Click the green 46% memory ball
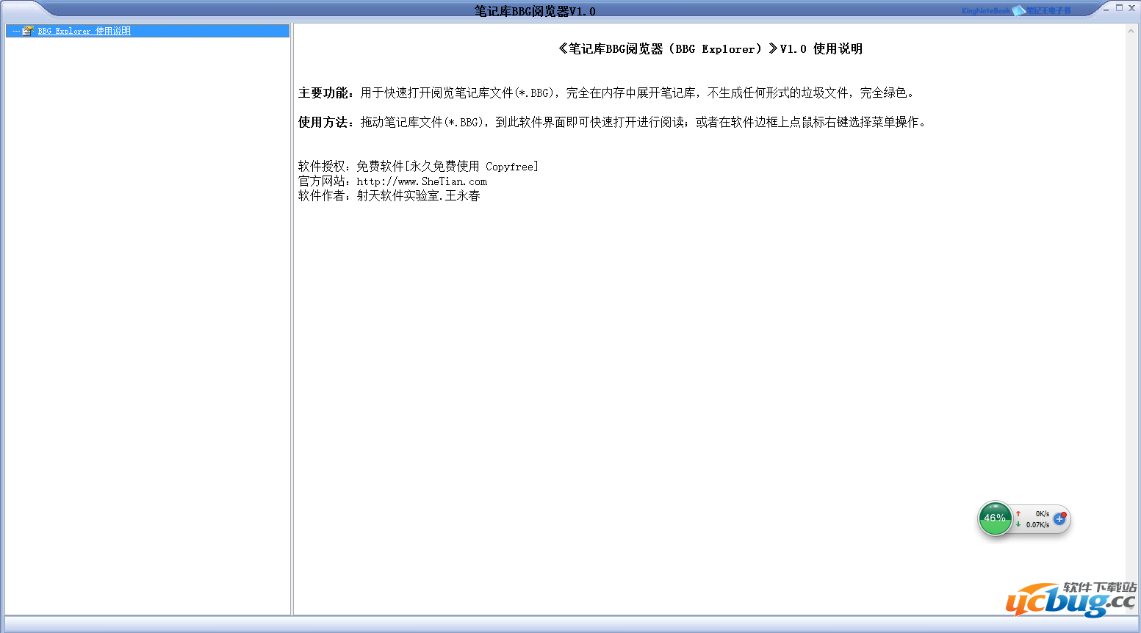1141x633 pixels. click(995, 518)
